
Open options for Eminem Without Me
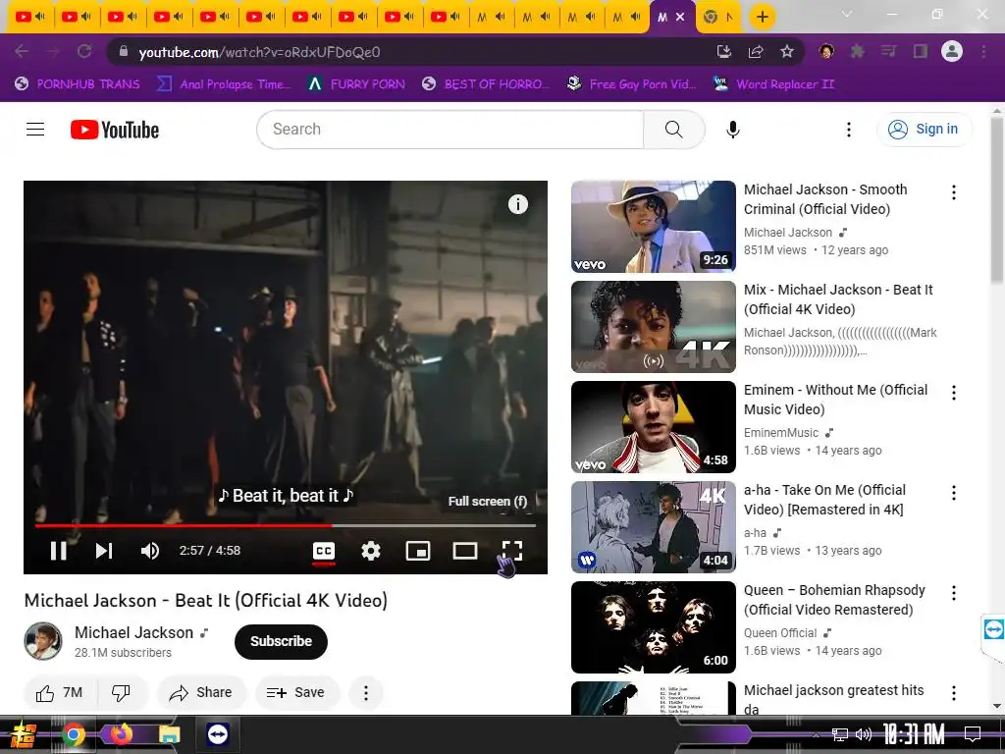pos(954,393)
